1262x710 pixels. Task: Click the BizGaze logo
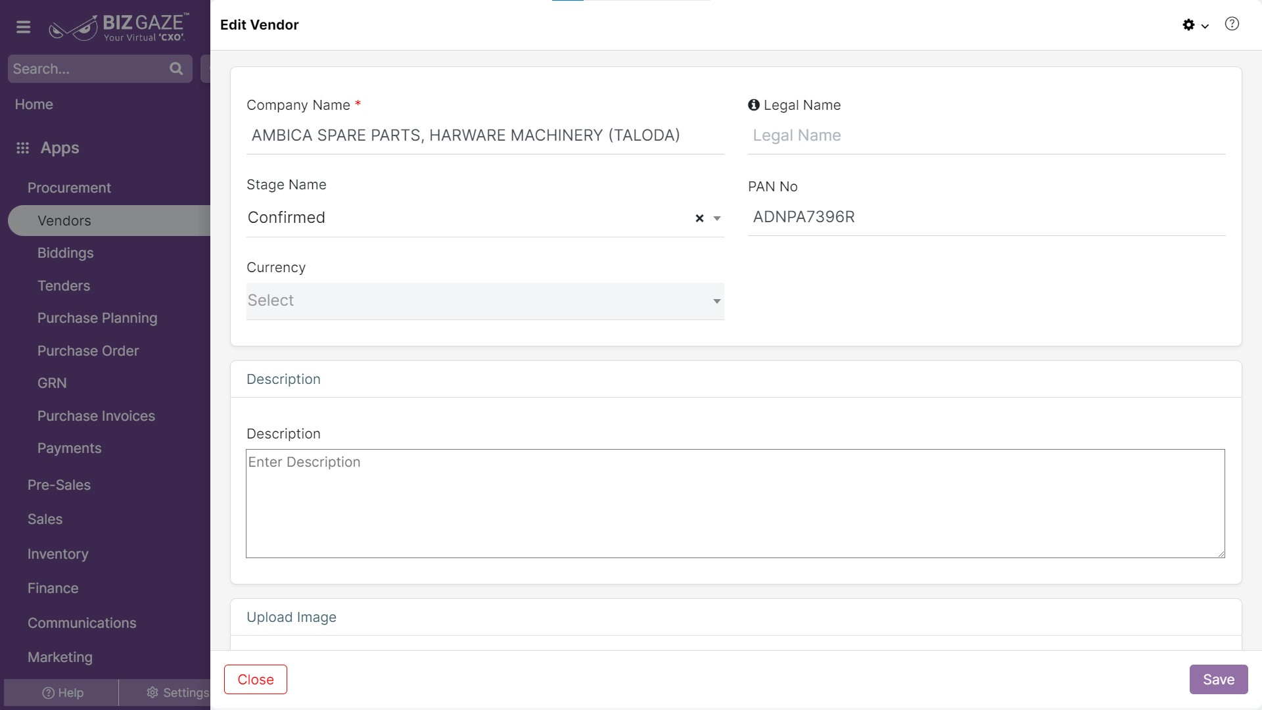120,28
